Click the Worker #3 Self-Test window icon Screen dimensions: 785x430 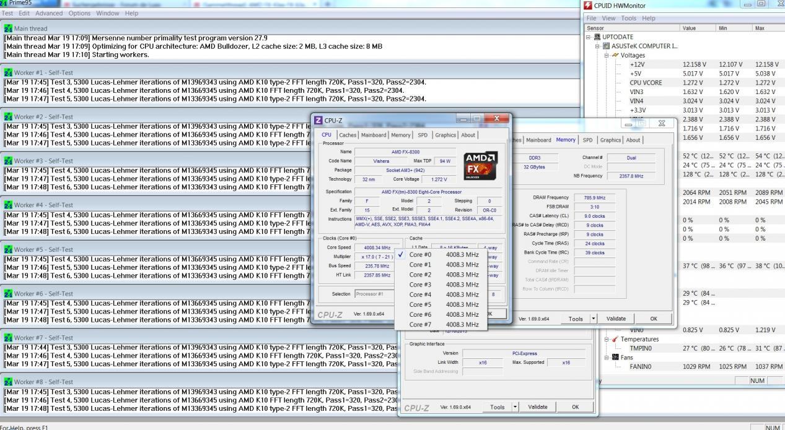tap(8, 161)
